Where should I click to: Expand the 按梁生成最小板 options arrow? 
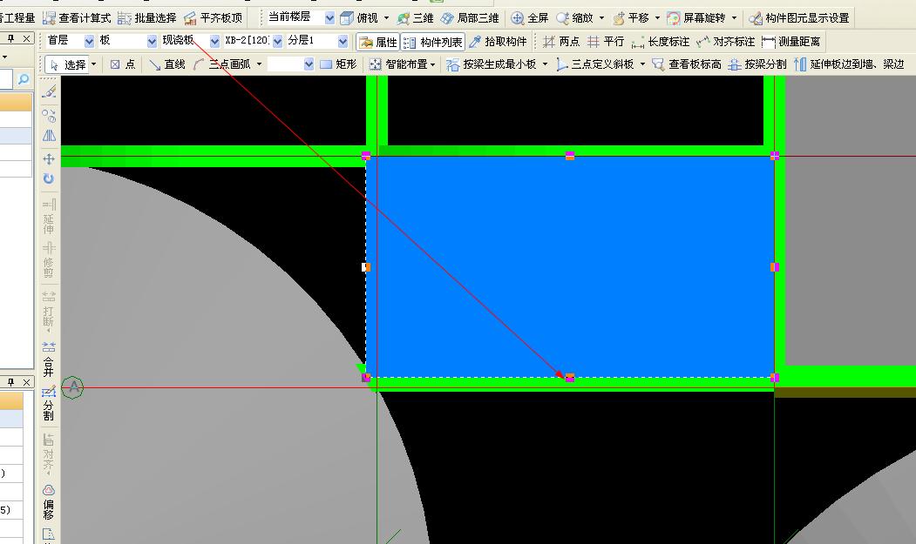click(x=545, y=64)
